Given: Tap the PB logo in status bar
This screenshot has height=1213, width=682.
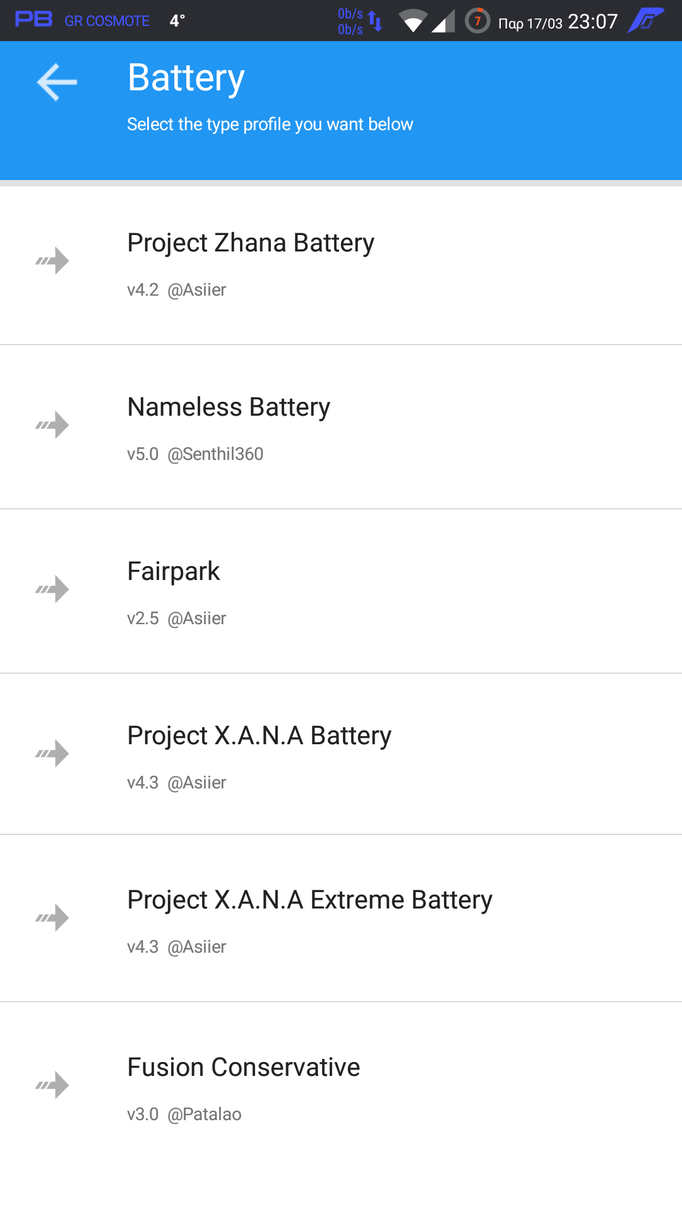Looking at the screenshot, I should (x=34, y=20).
